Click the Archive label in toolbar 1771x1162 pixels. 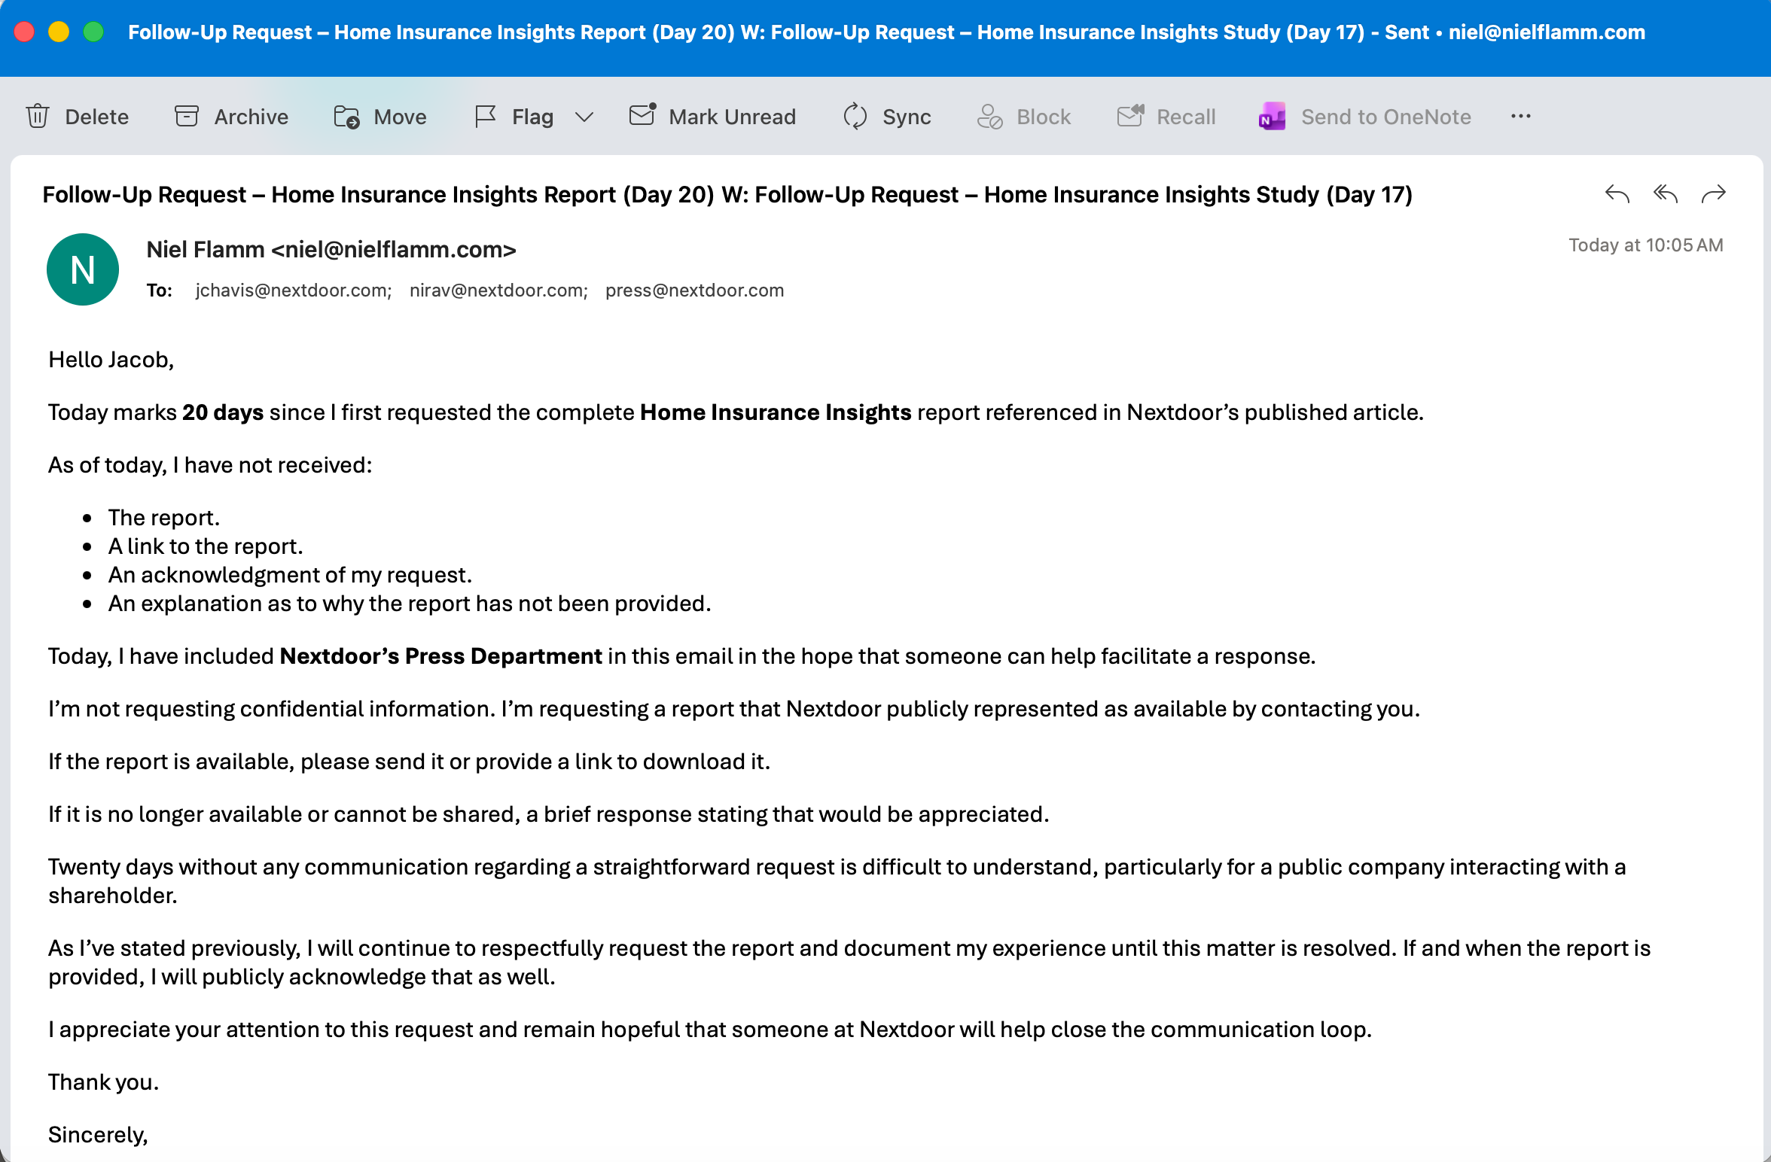click(x=251, y=117)
